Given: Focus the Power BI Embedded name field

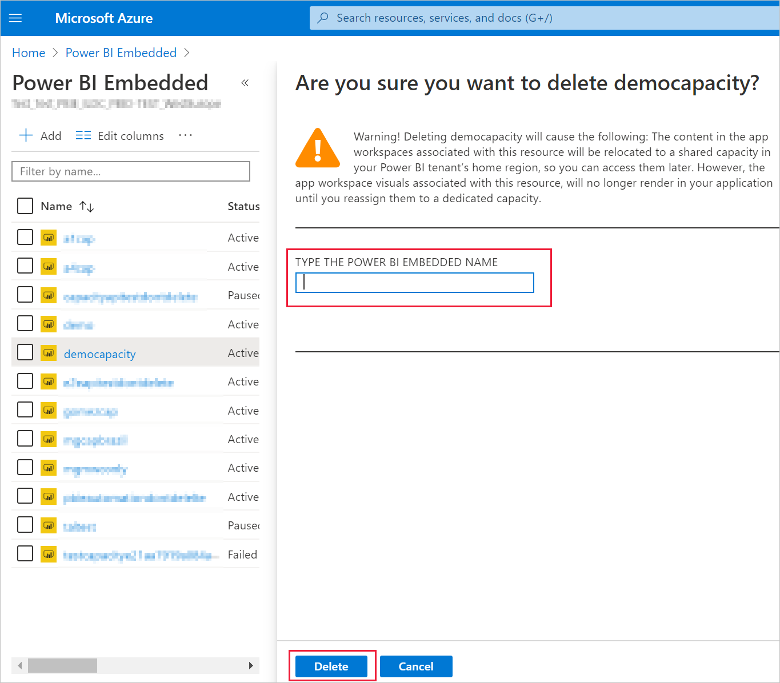Looking at the screenshot, I should [x=414, y=283].
